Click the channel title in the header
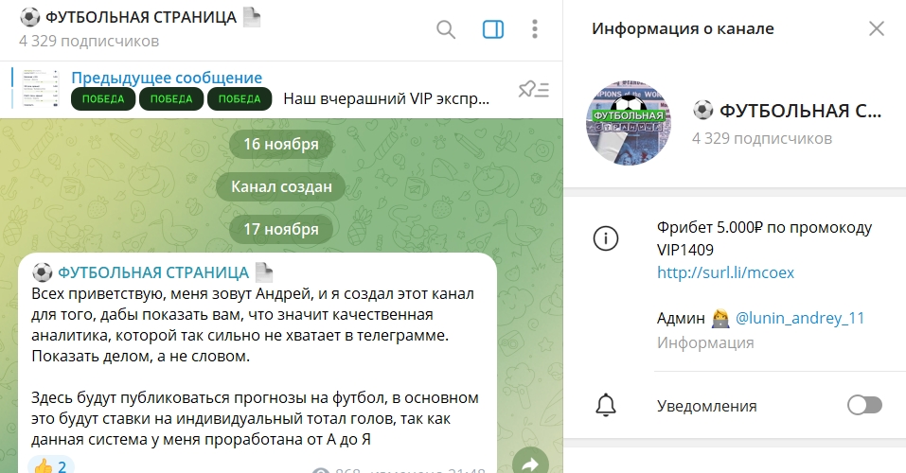 pyautogui.click(x=140, y=17)
